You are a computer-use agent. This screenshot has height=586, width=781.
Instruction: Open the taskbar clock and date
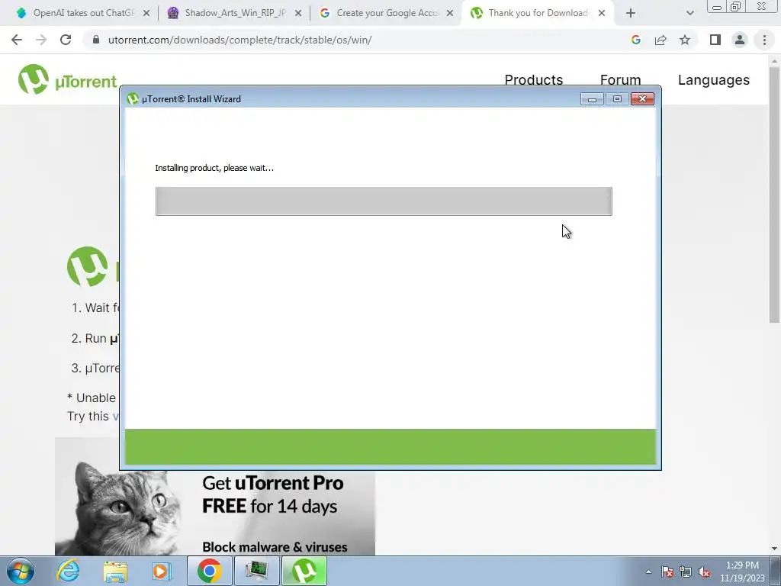click(742, 572)
